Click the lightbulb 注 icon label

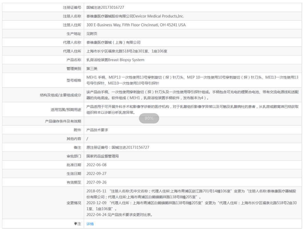(x=77, y=224)
